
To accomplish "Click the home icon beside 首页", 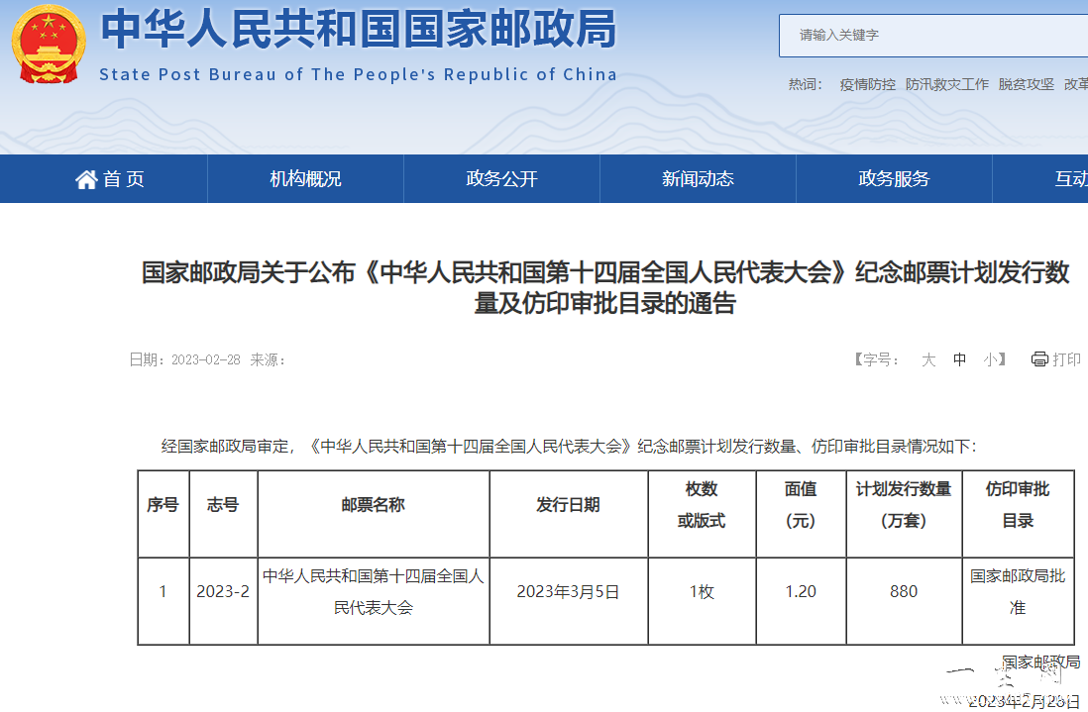I will point(86,179).
